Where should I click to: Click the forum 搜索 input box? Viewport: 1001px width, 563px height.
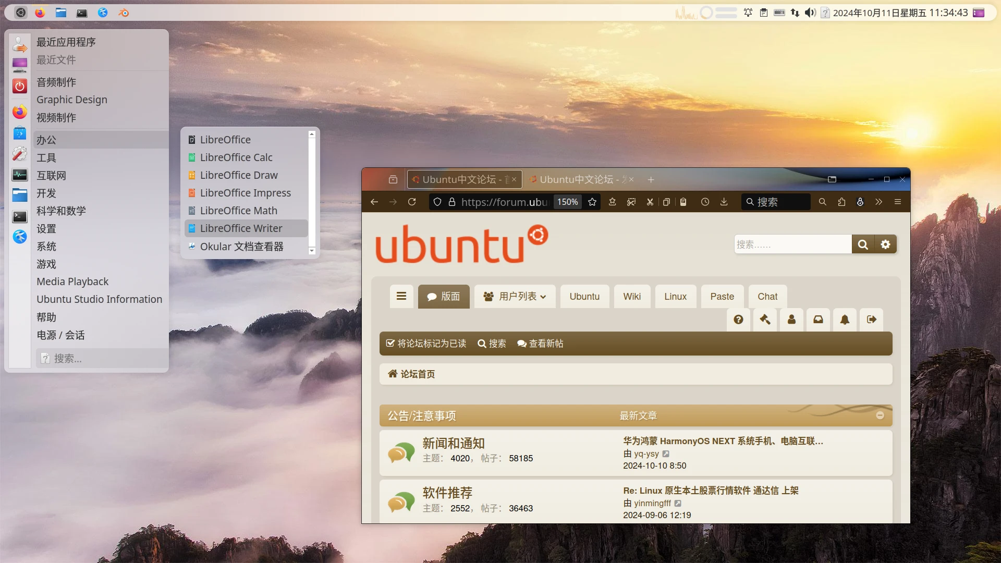(793, 244)
